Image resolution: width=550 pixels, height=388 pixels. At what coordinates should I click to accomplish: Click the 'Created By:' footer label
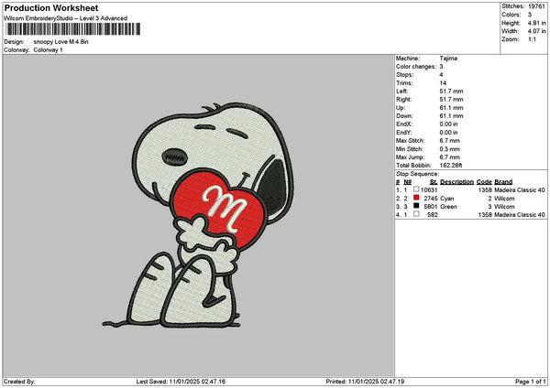pos(19,382)
